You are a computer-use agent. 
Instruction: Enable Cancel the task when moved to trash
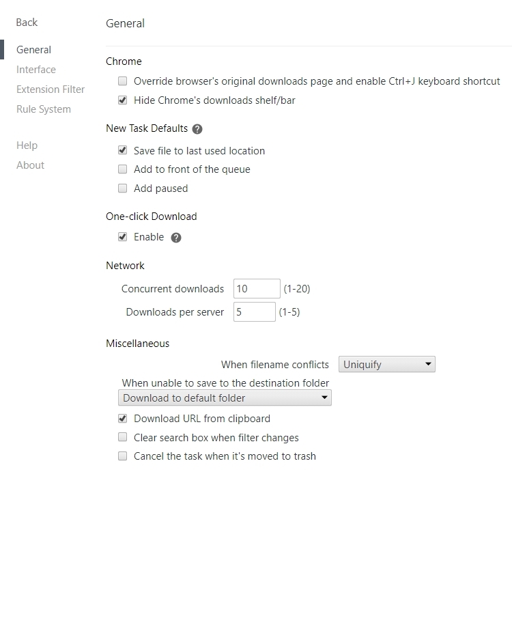click(122, 456)
